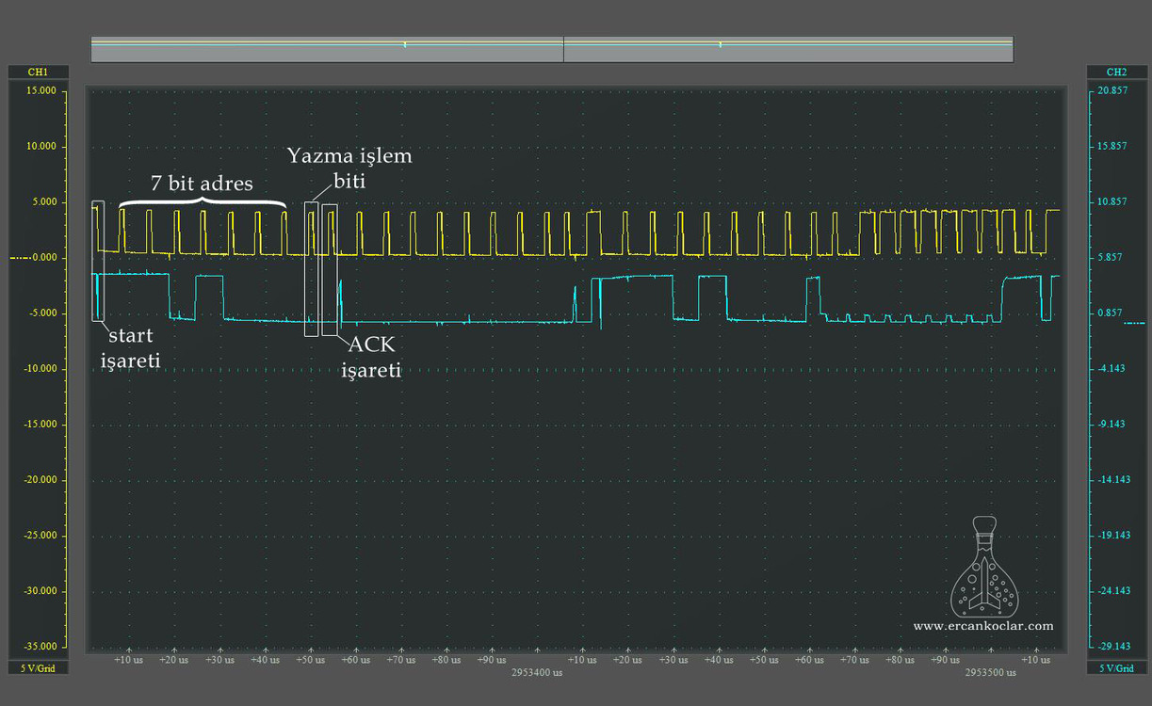
Task: Click the -24.143 value on CH2 axis
Action: click(x=1113, y=591)
